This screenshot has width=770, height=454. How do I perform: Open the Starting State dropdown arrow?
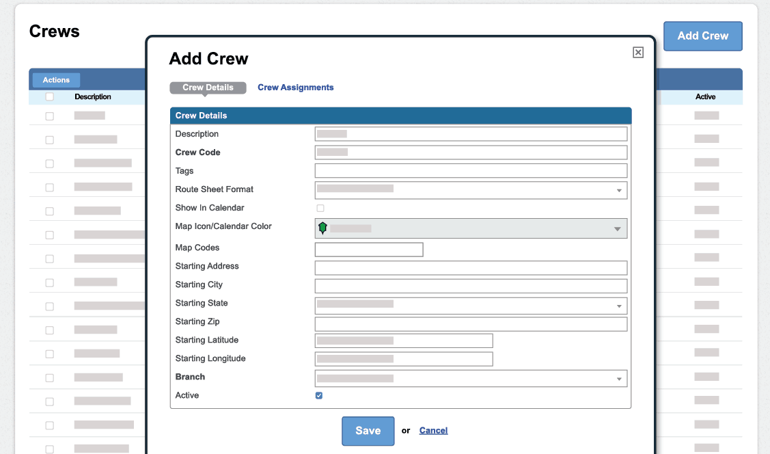[619, 306]
